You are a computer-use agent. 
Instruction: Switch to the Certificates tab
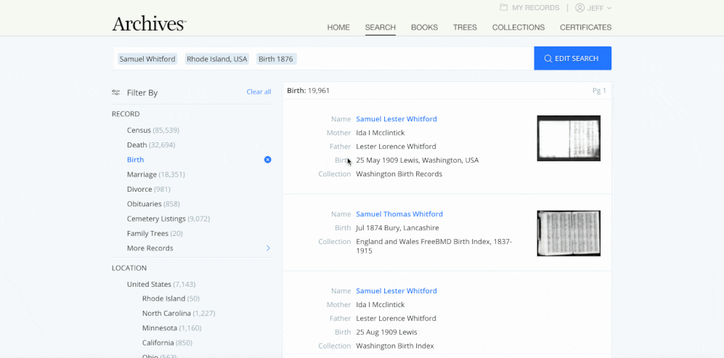point(585,28)
